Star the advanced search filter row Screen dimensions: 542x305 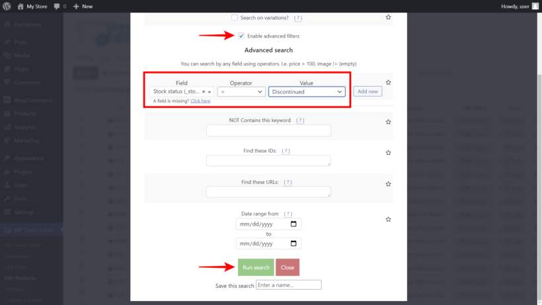(x=388, y=82)
